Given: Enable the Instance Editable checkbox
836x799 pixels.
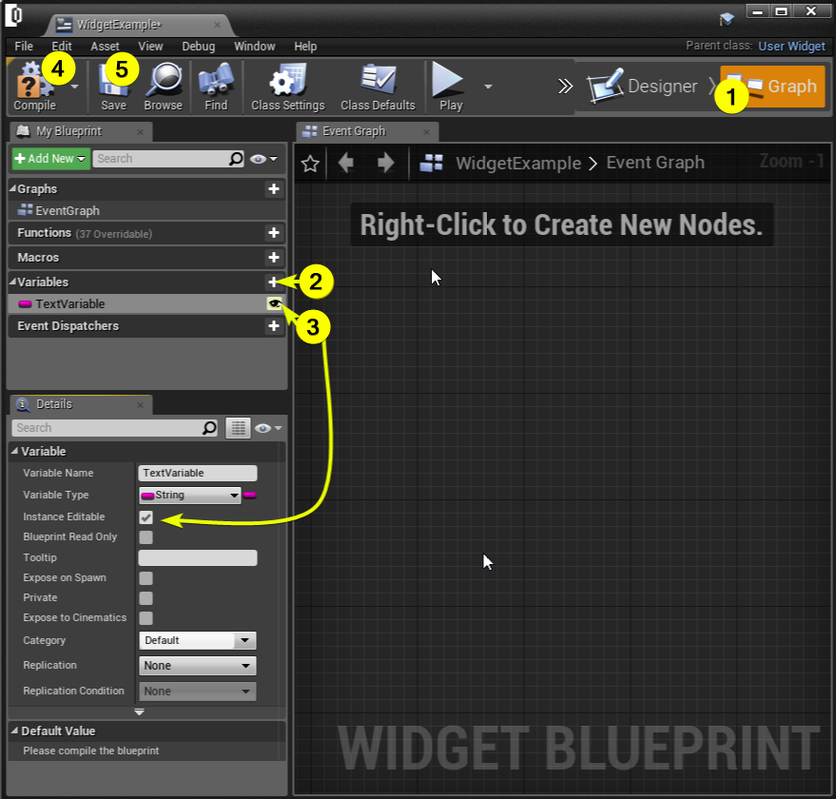Looking at the screenshot, I should 146,517.
